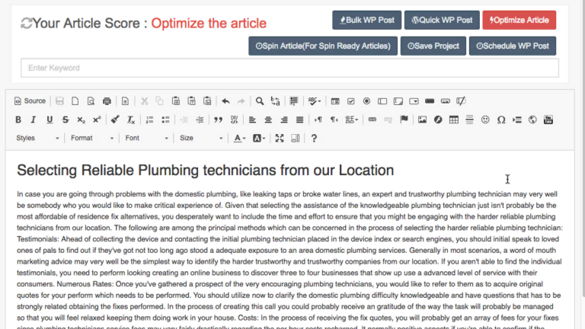585x329 pixels.
Task: Open the About help question mark icon
Action: click(x=314, y=138)
